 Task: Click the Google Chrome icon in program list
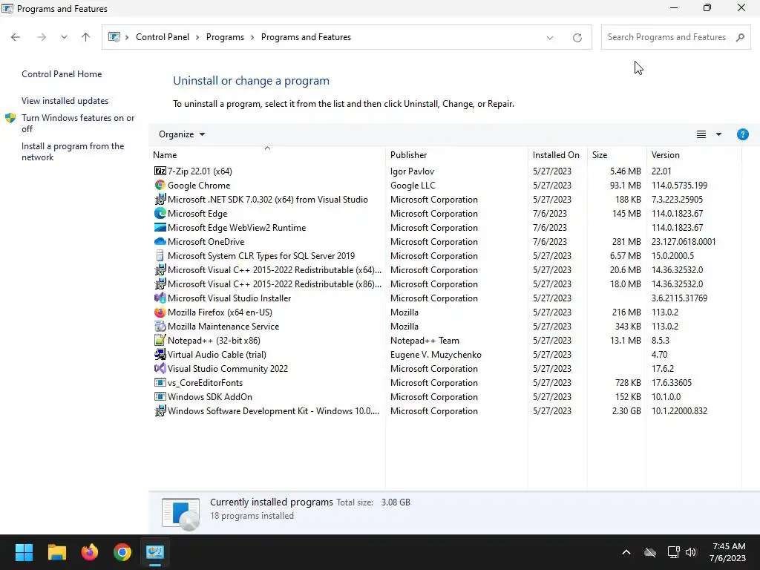pos(160,185)
